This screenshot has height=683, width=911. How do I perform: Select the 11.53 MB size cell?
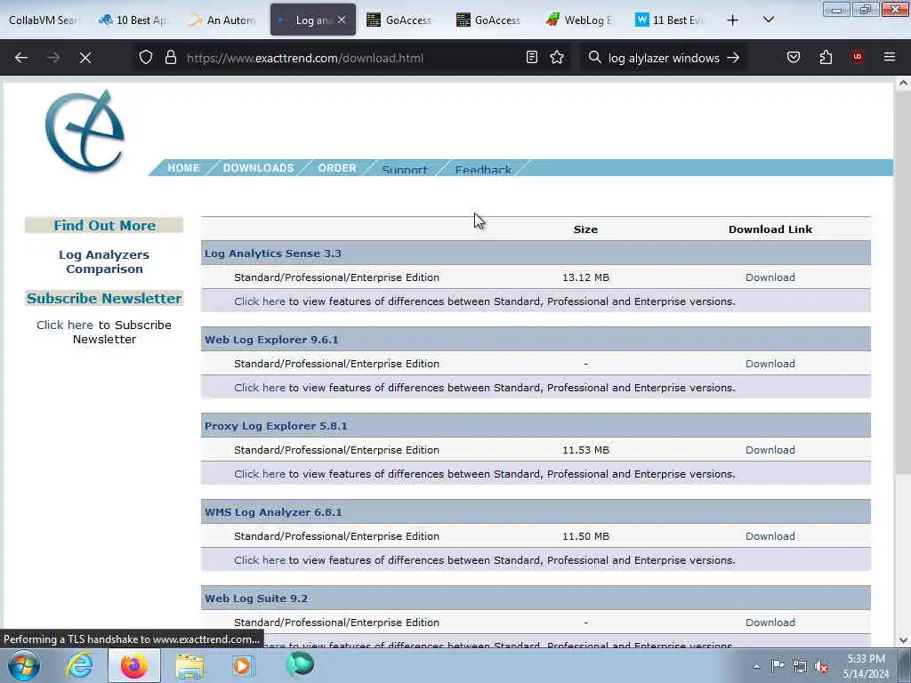tap(585, 450)
